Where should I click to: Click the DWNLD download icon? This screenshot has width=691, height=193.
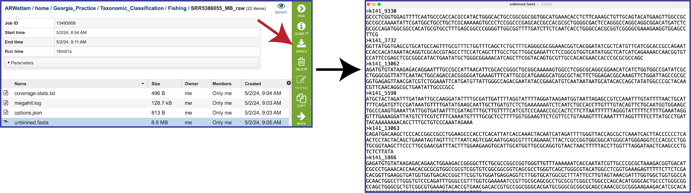coord(301,44)
